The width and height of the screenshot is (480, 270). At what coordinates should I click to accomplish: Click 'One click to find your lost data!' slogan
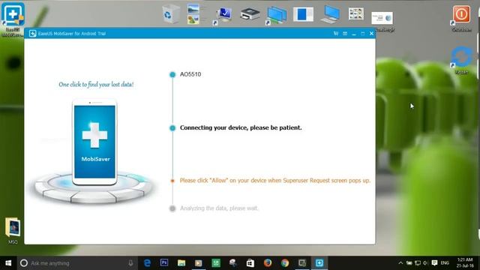96,85
